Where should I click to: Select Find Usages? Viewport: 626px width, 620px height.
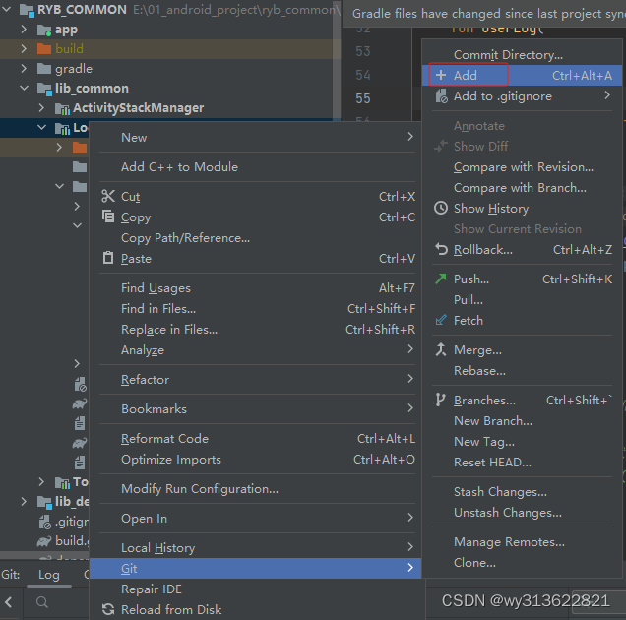click(x=257, y=287)
